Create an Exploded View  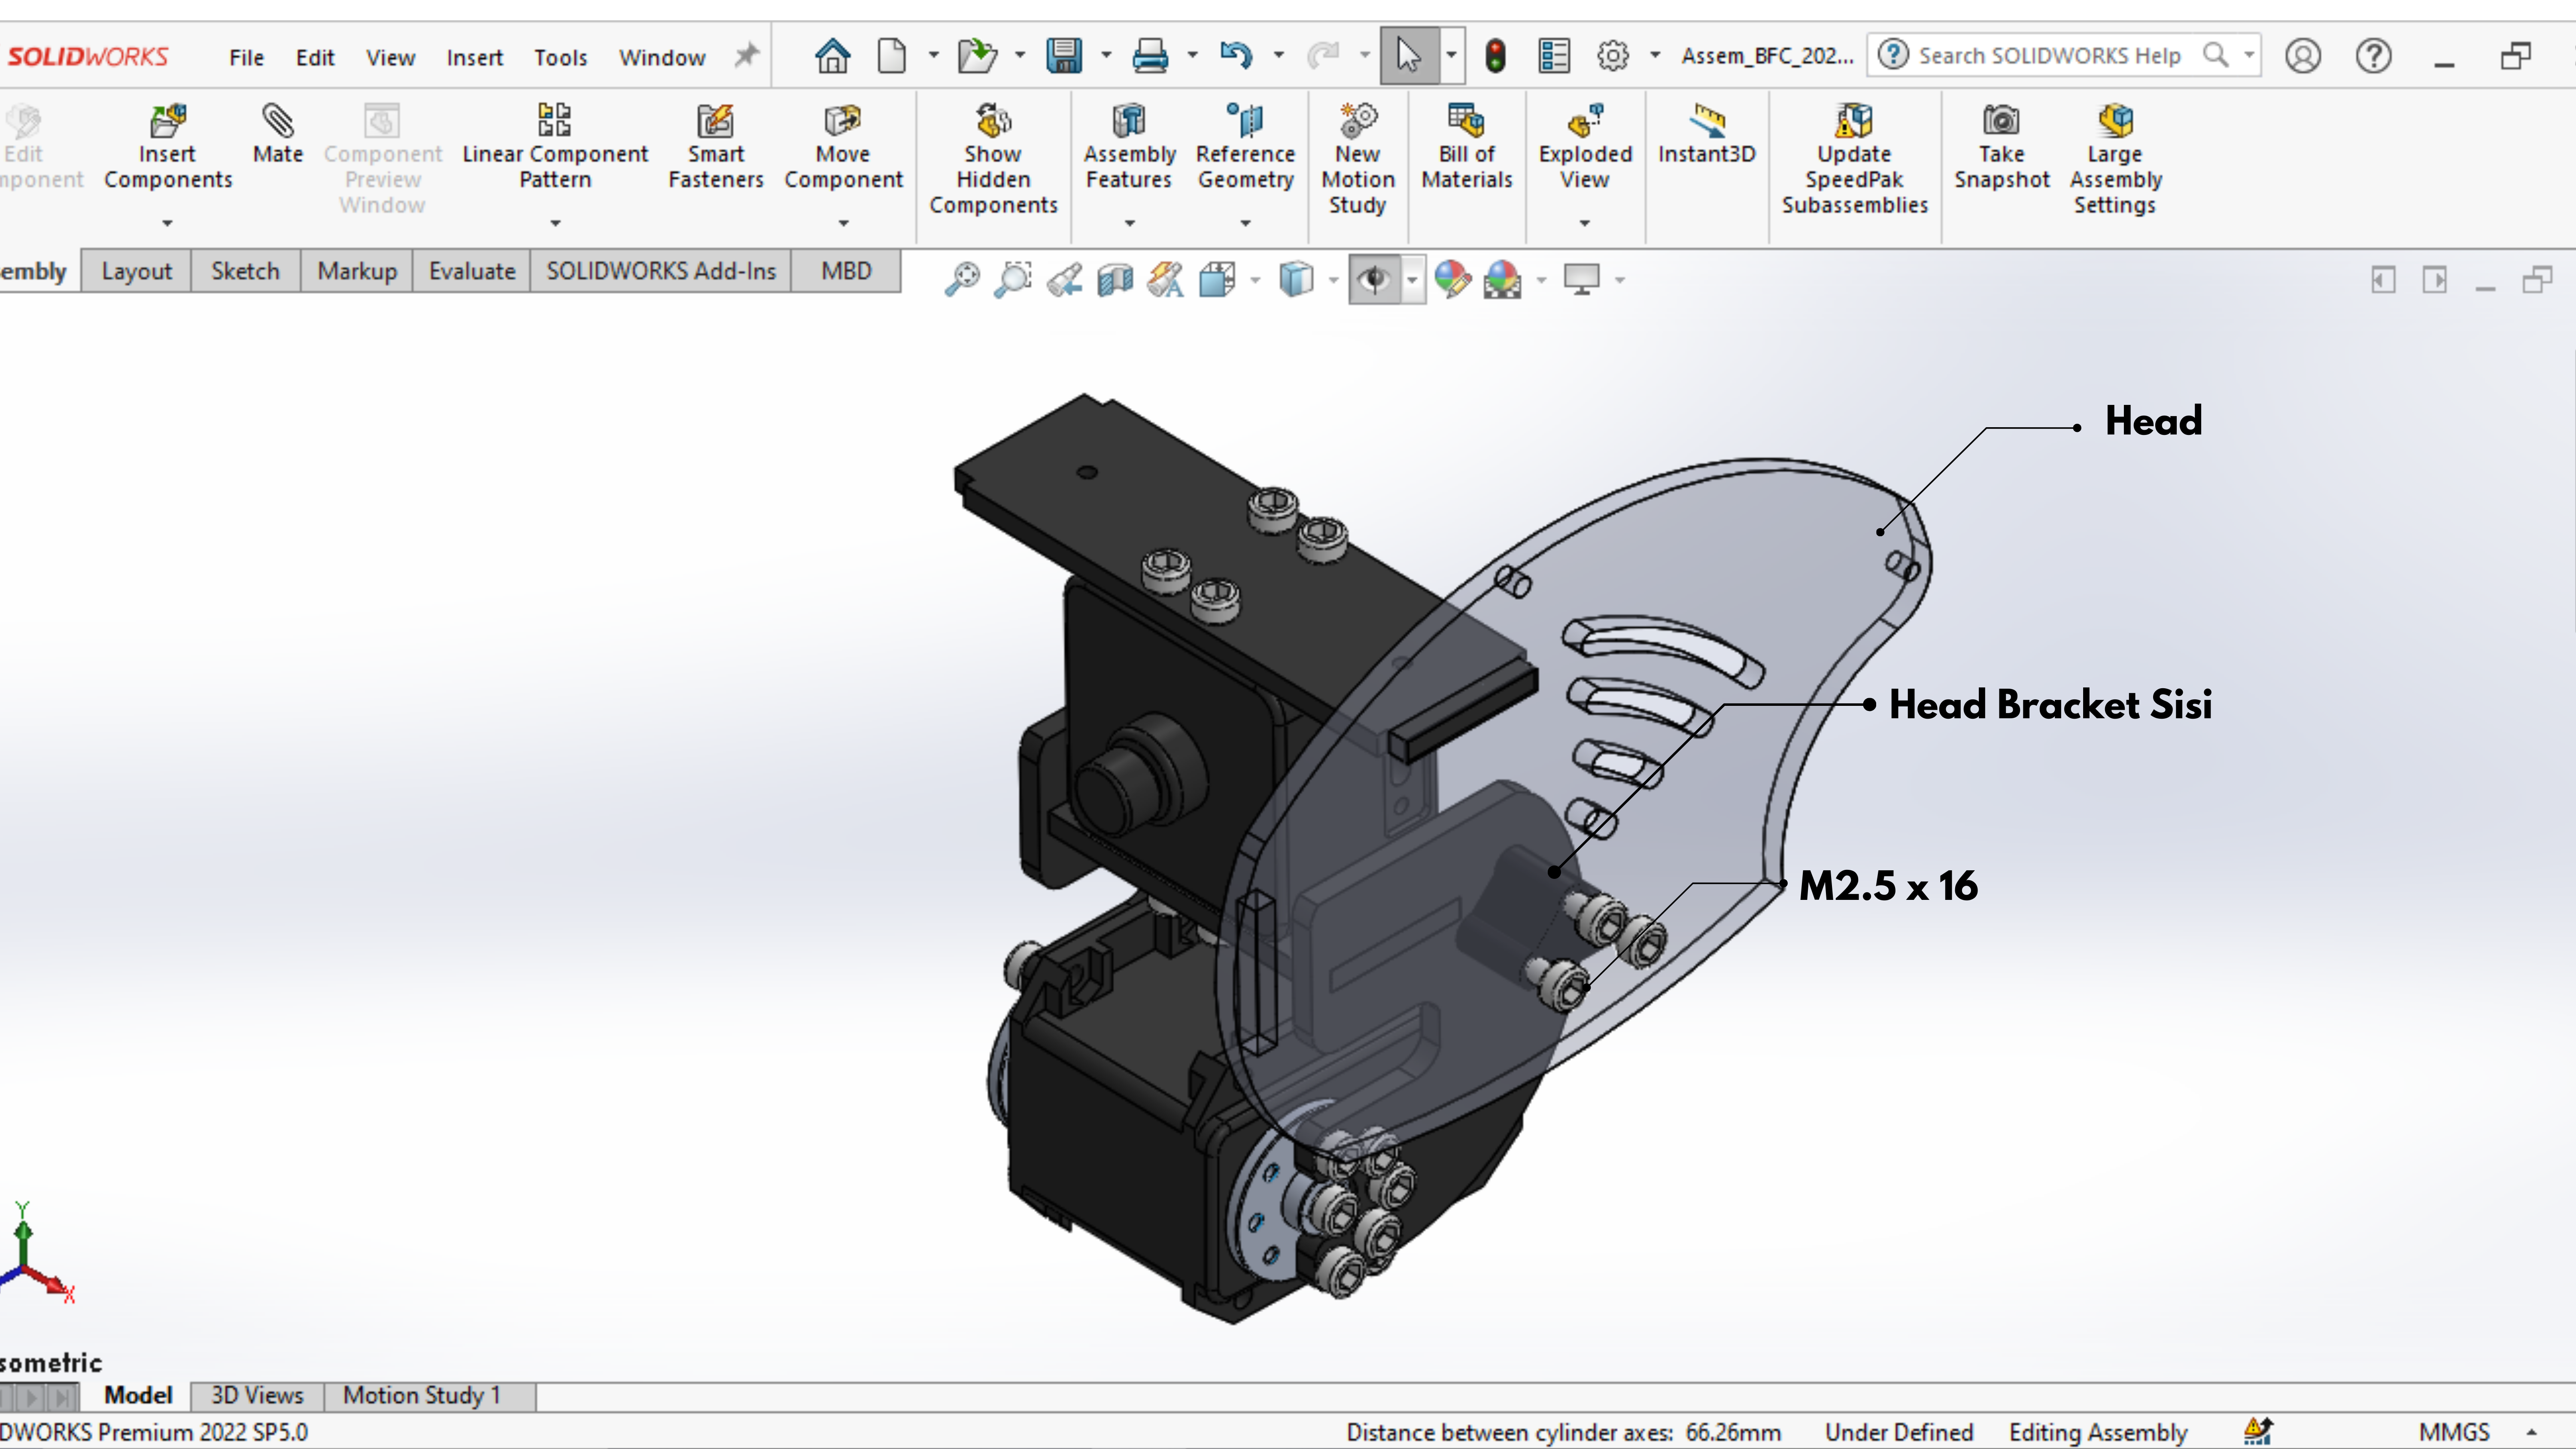1585,147
